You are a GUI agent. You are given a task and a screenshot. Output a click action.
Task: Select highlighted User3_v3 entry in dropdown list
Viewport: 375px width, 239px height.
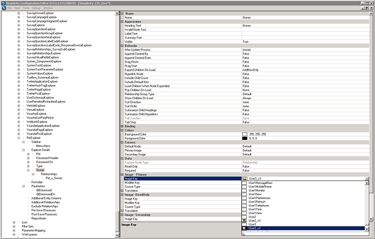point(303,228)
